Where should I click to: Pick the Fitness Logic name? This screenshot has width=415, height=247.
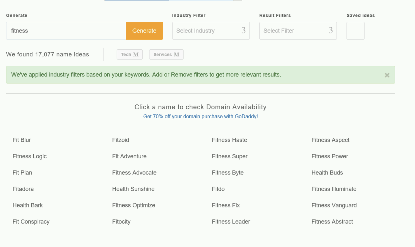pos(30,156)
